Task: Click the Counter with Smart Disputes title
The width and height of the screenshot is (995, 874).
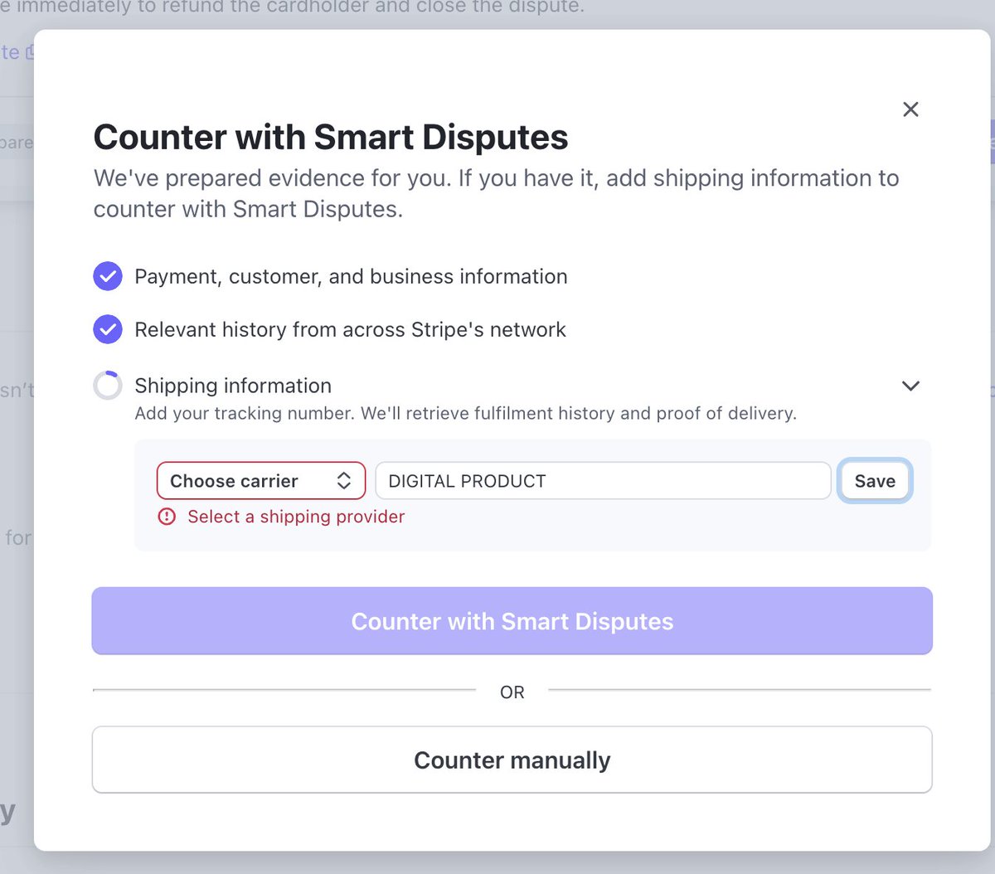Action: tap(331, 137)
